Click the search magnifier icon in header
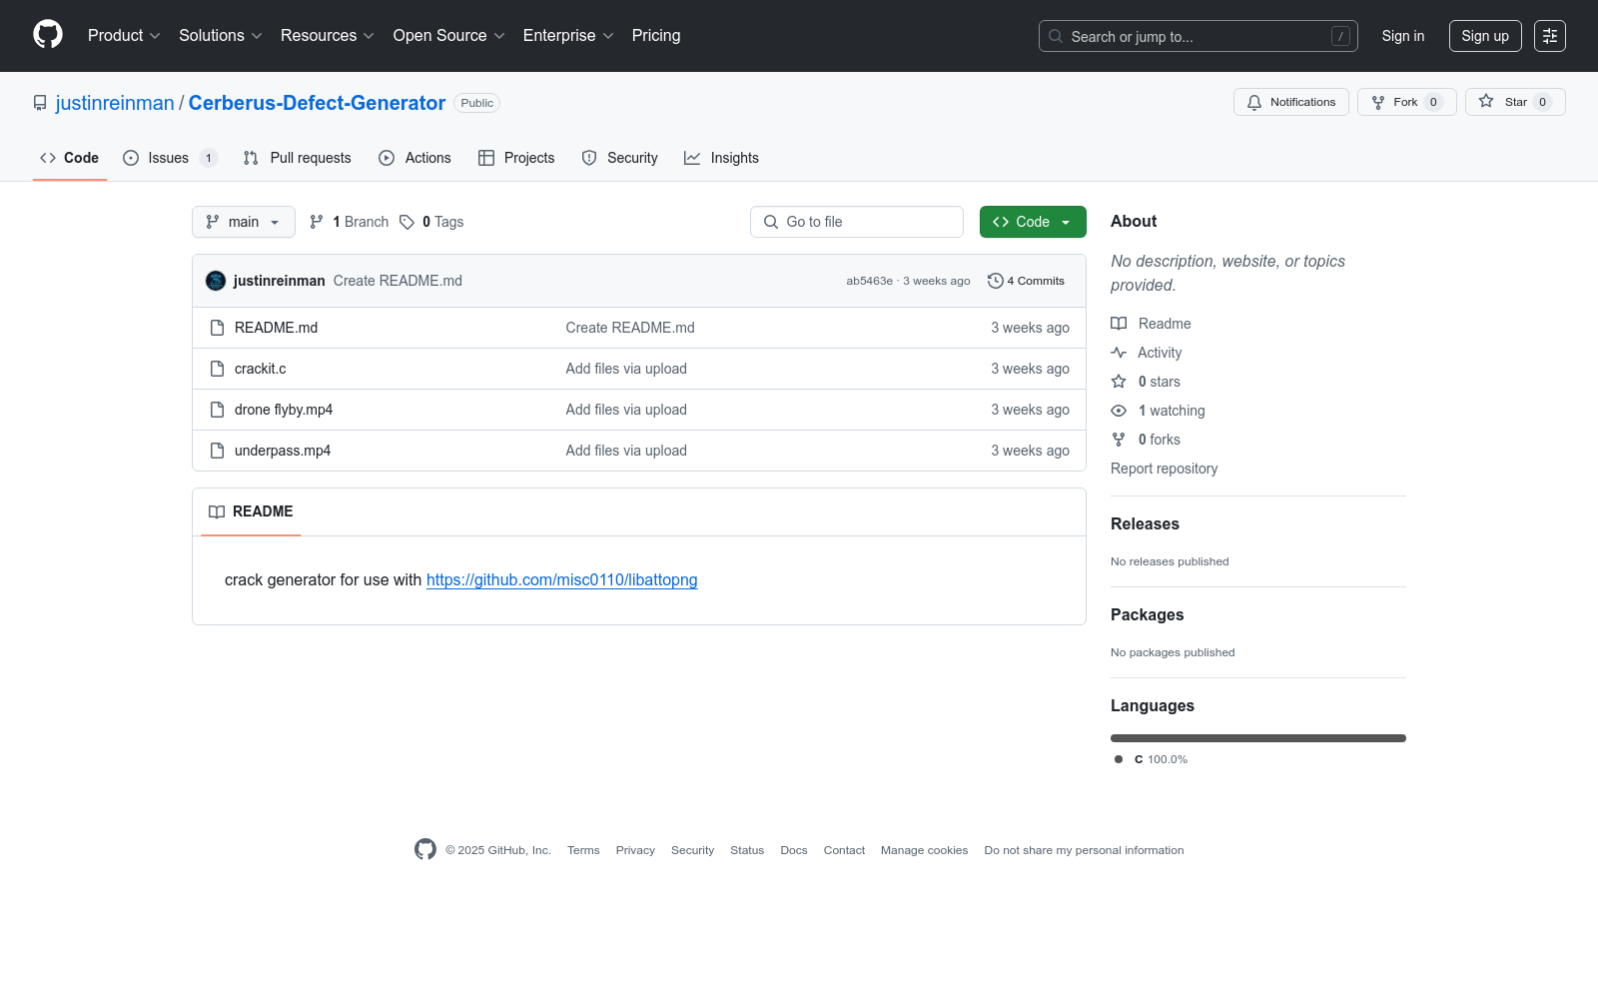Image resolution: width=1598 pixels, height=999 pixels. [1056, 36]
